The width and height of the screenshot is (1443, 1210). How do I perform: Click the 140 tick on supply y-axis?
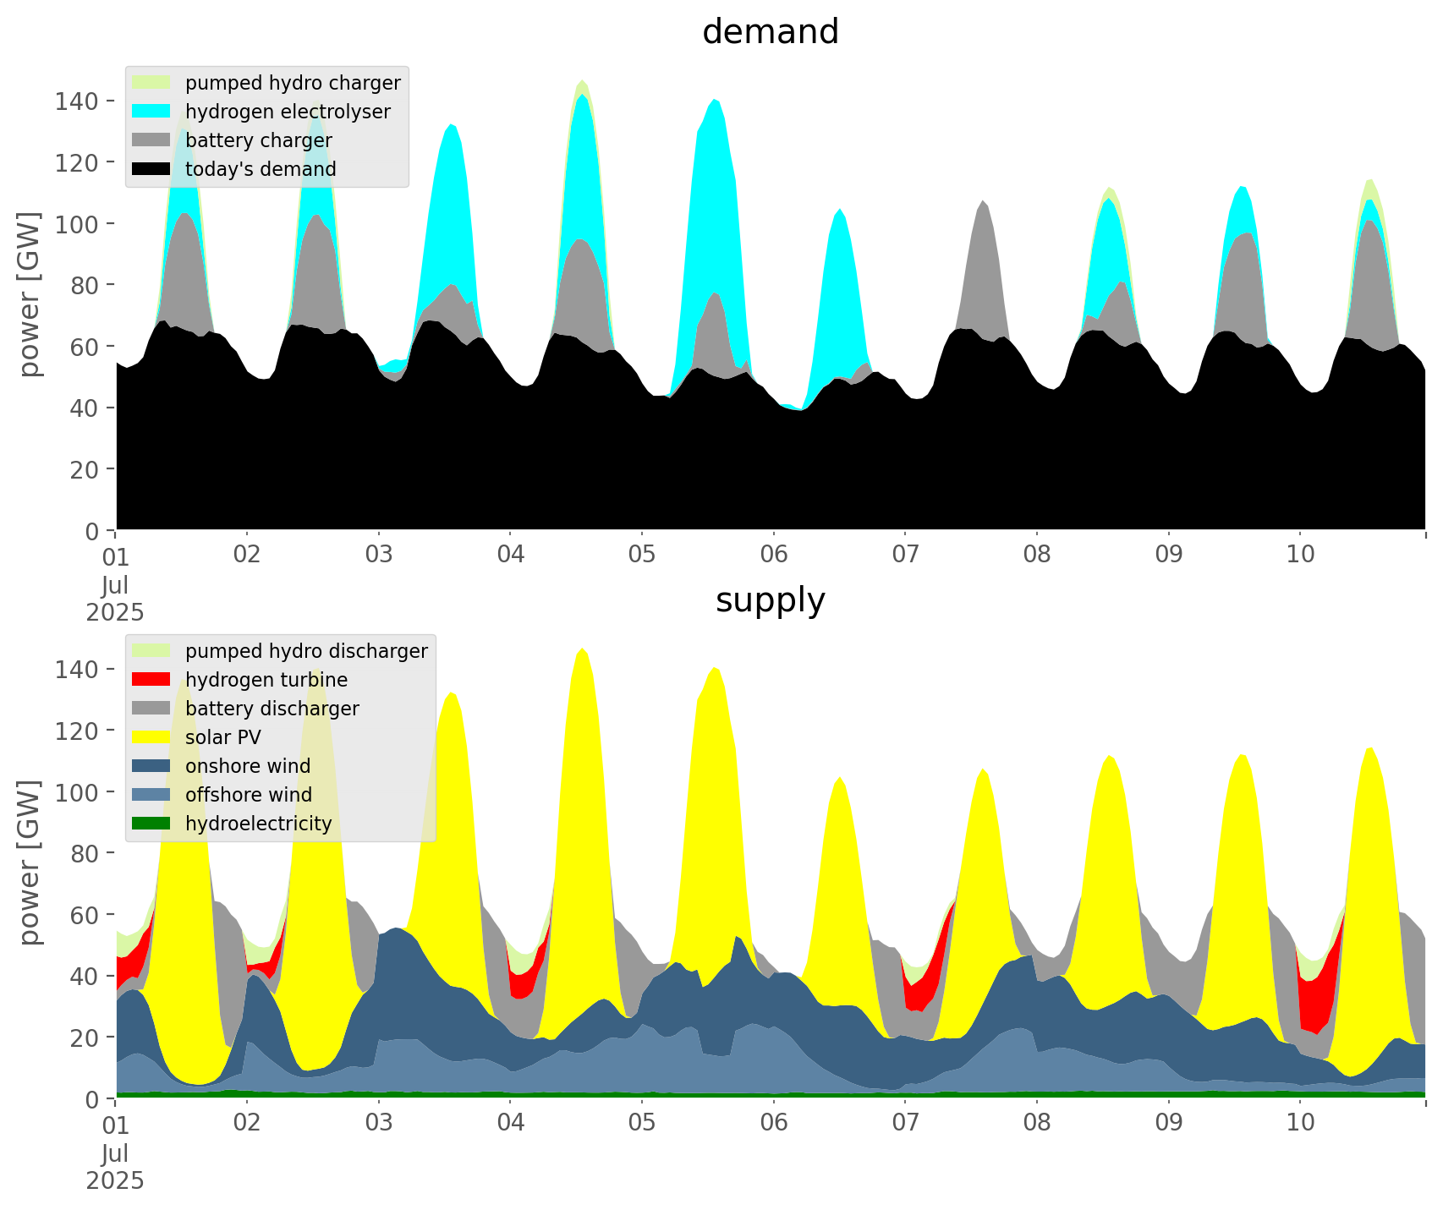click(x=76, y=670)
